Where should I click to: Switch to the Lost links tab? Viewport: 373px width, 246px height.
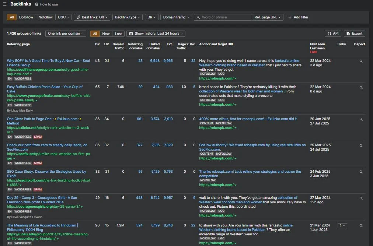pyautogui.click(x=118, y=34)
